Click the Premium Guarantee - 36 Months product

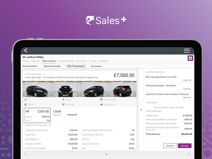click(168, 87)
